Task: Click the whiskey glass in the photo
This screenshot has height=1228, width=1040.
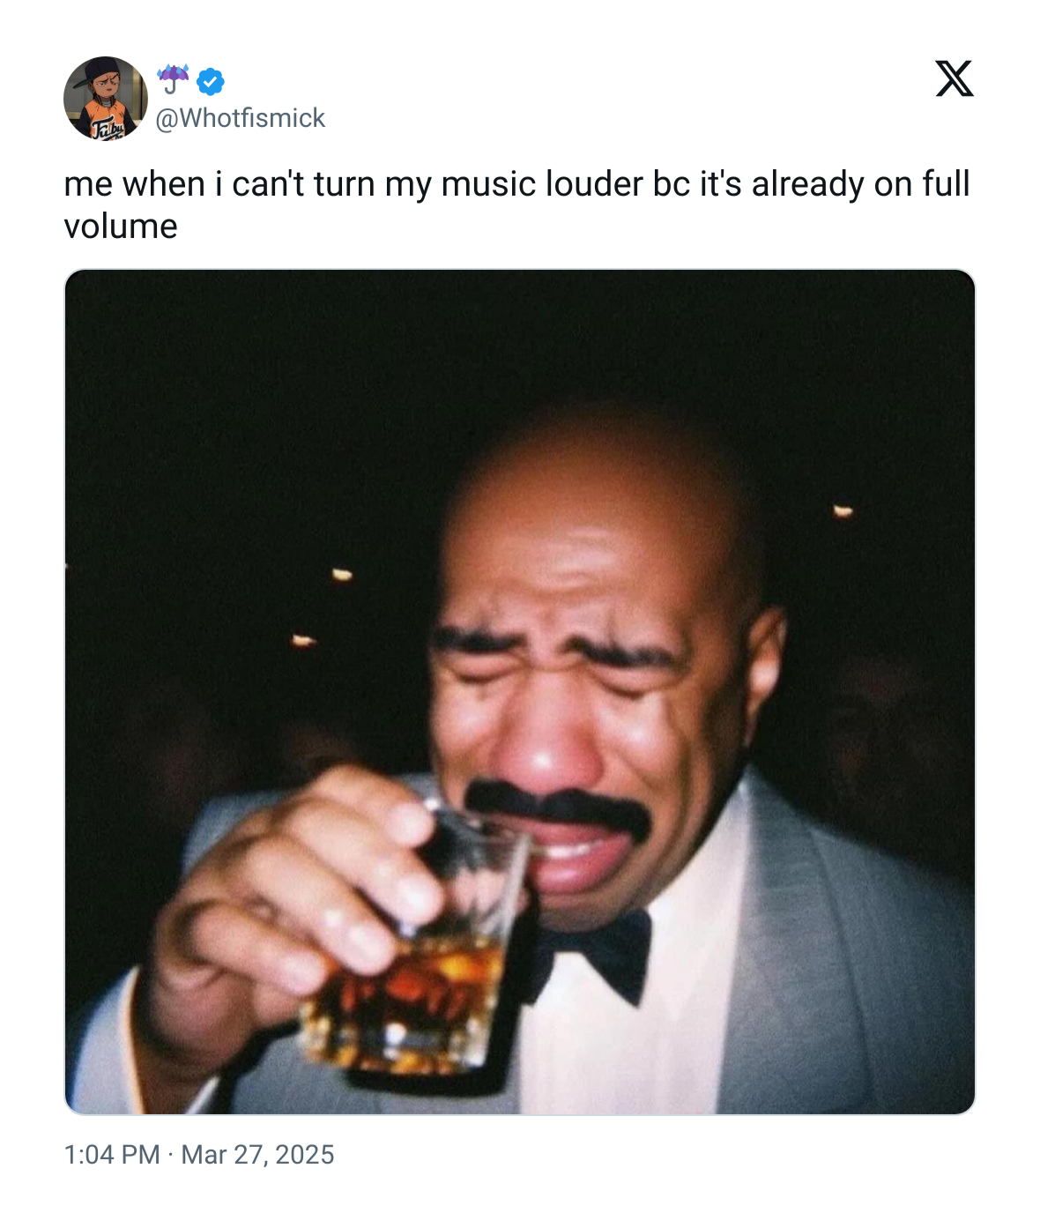Action: point(414,987)
